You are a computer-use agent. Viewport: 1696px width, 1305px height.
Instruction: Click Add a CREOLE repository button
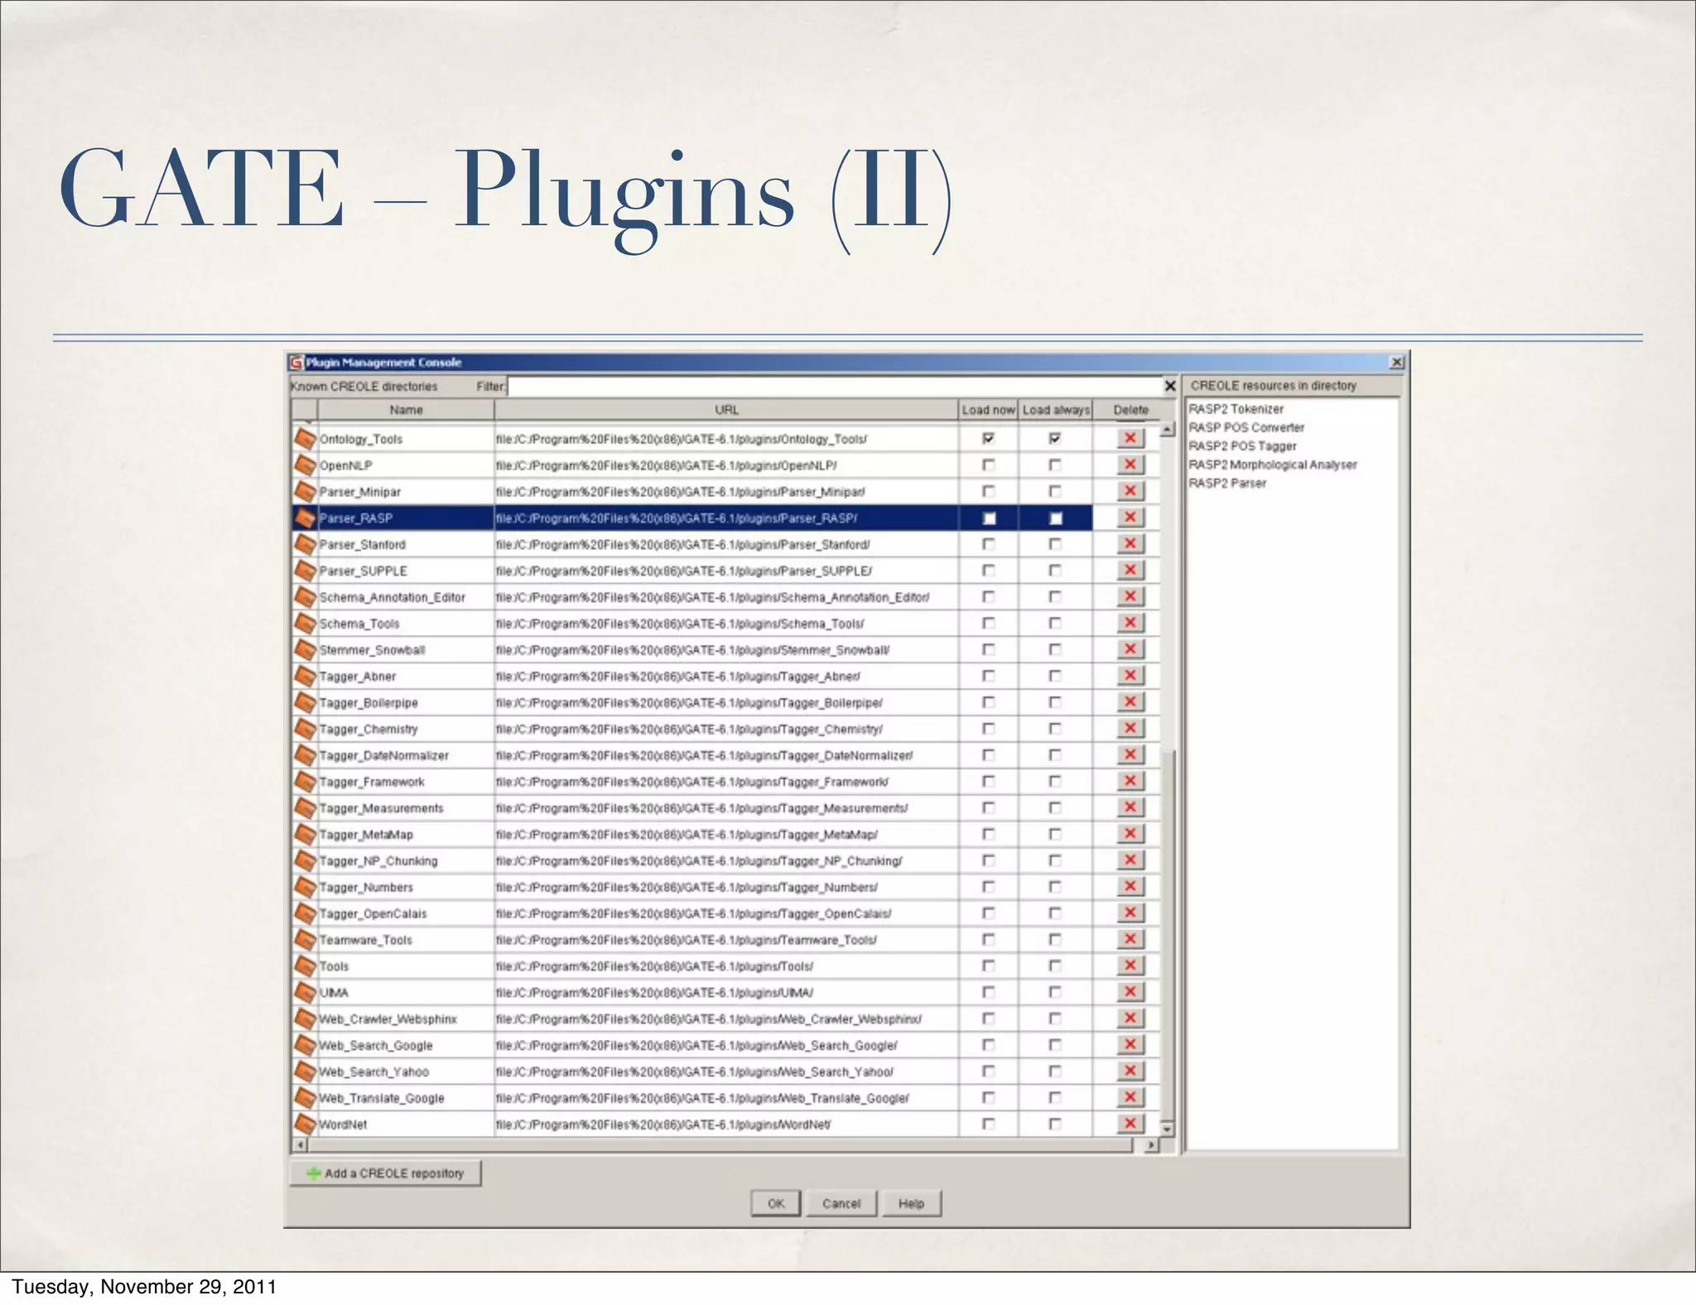tap(386, 1173)
